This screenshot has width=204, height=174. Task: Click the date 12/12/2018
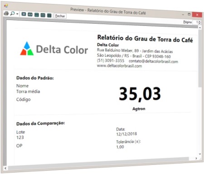click(x=126, y=134)
